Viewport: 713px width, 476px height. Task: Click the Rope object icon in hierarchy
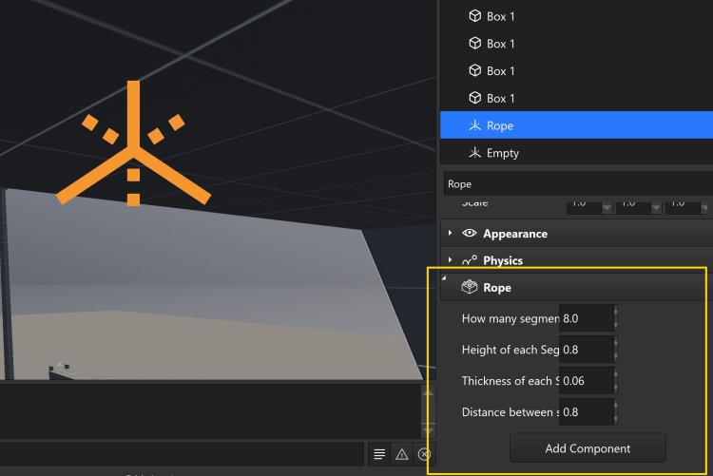[x=475, y=125]
